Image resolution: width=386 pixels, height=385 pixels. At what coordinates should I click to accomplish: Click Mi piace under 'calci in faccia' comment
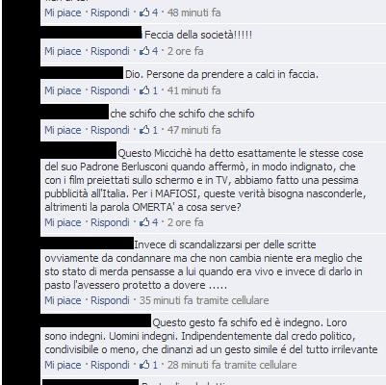pyautogui.click(x=63, y=90)
